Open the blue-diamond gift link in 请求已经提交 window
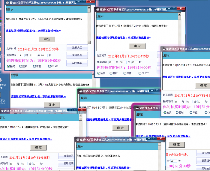The image size is (210, 171). click(104, 168)
